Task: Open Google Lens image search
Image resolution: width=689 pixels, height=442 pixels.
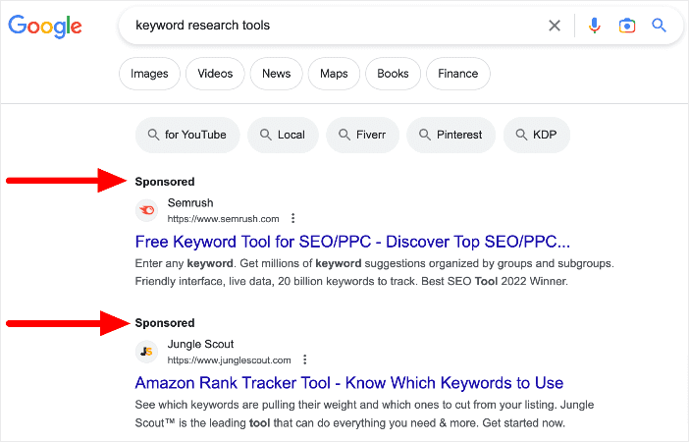Action: pyautogui.click(x=627, y=26)
